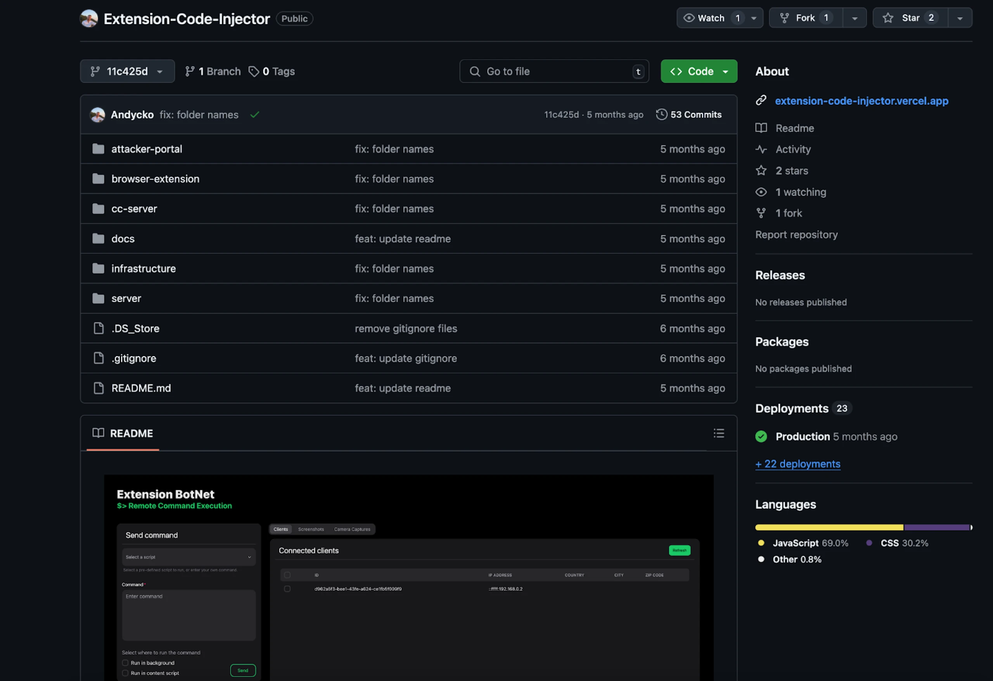Viewport: 993px width, 681px height.
Task: Click the repository owner avatar next to the title
Action: [x=89, y=18]
